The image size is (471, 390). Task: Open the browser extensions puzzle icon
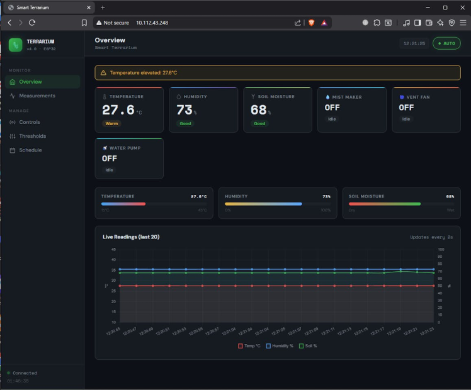pyautogui.click(x=377, y=23)
